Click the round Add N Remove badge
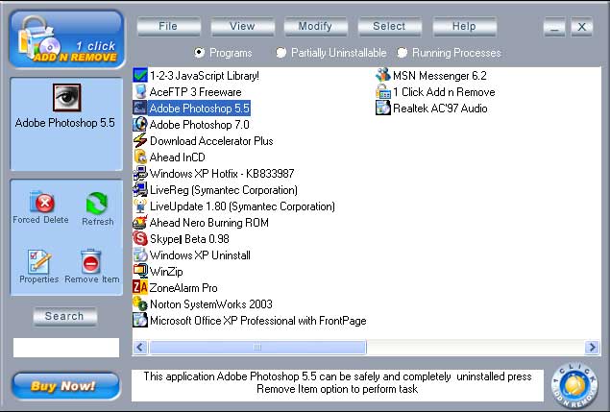Image resolution: width=610 pixels, height=412 pixels. tap(574, 385)
